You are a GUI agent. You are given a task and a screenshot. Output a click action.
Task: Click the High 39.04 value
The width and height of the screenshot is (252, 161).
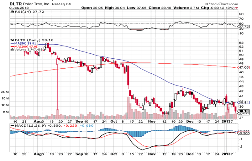115,8
